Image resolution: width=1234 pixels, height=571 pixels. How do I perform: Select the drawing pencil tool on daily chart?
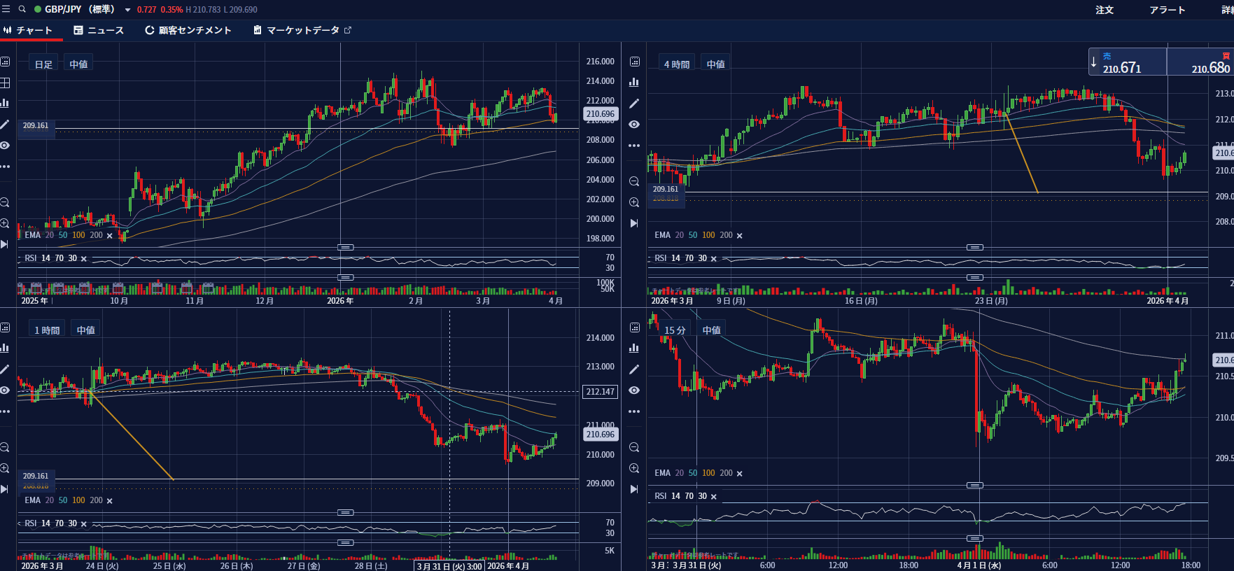coord(5,124)
